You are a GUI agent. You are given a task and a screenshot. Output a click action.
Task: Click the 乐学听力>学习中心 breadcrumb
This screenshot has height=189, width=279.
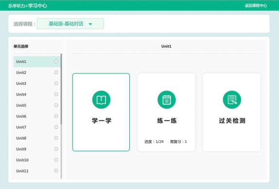click(28, 6)
